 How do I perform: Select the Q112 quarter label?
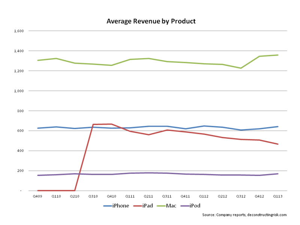(204, 196)
